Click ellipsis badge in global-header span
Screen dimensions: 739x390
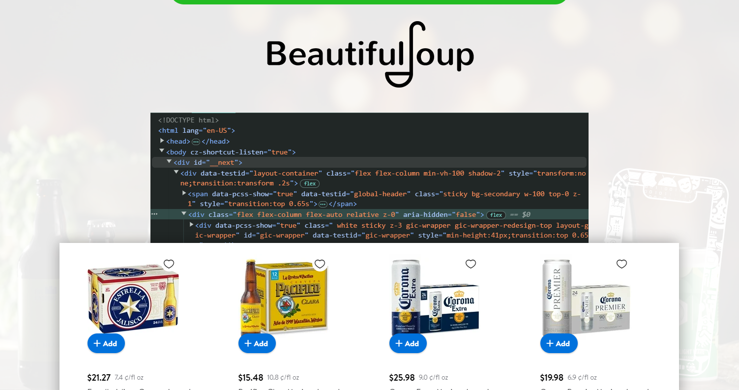click(323, 204)
